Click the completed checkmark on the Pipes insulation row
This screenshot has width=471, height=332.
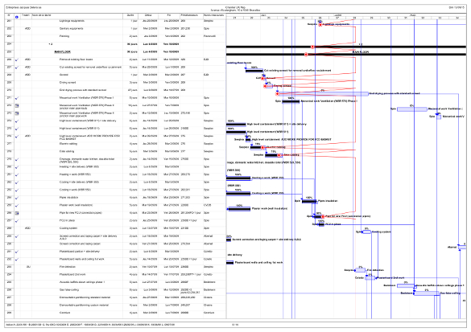[x=17, y=198]
